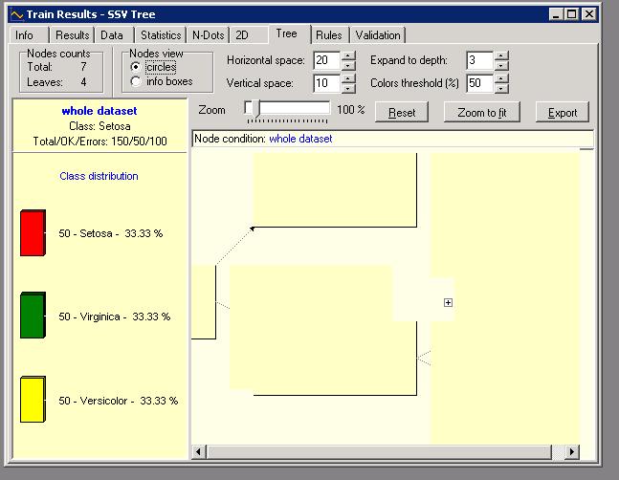The image size is (619, 480).
Task: Click the horizontal scrollbar thumb
Action: coord(379,452)
